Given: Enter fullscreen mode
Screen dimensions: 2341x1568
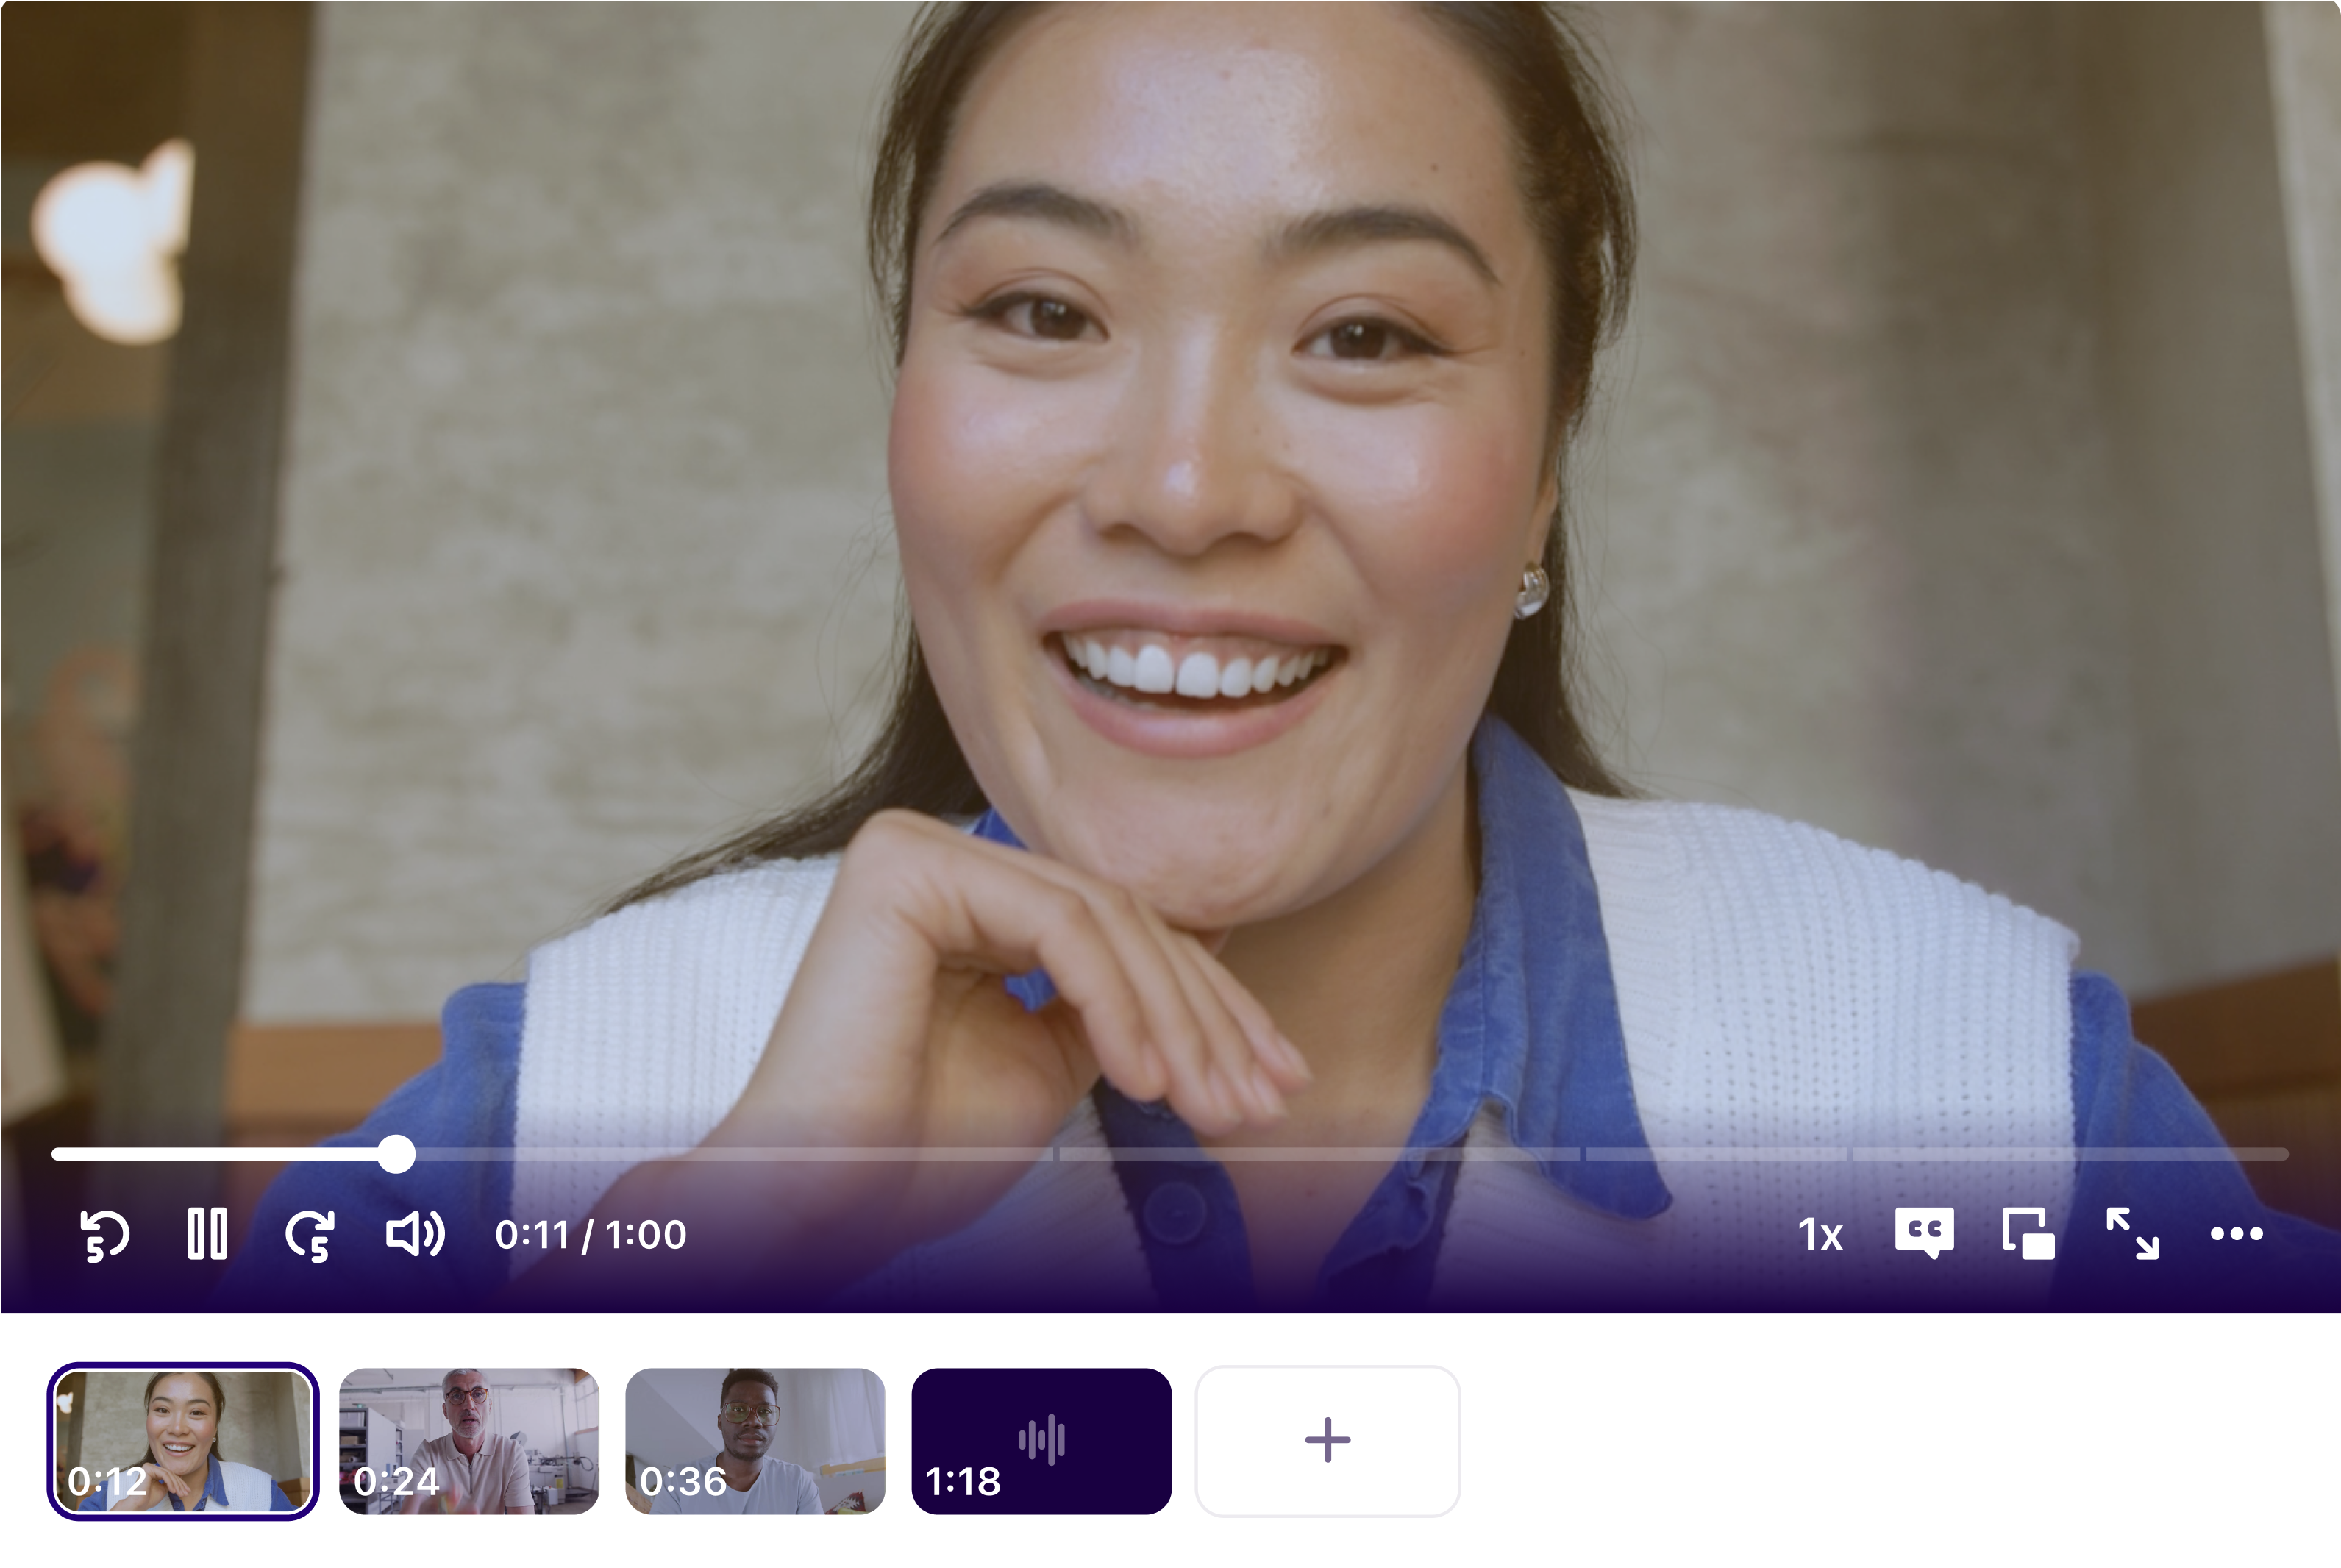Looking at the screenshot, I should (x=2132, y=1234).
